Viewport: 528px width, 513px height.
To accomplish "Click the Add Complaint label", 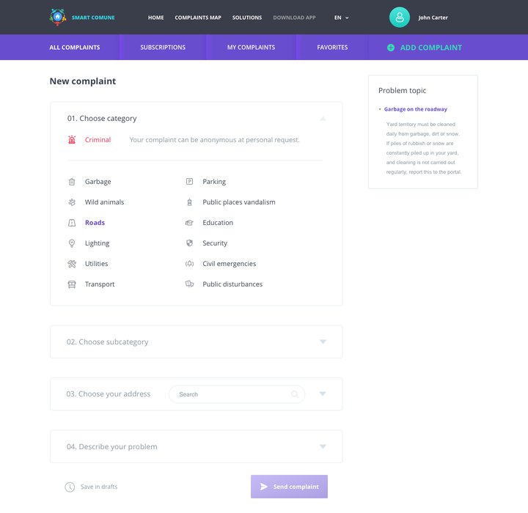I will [431, 48].
